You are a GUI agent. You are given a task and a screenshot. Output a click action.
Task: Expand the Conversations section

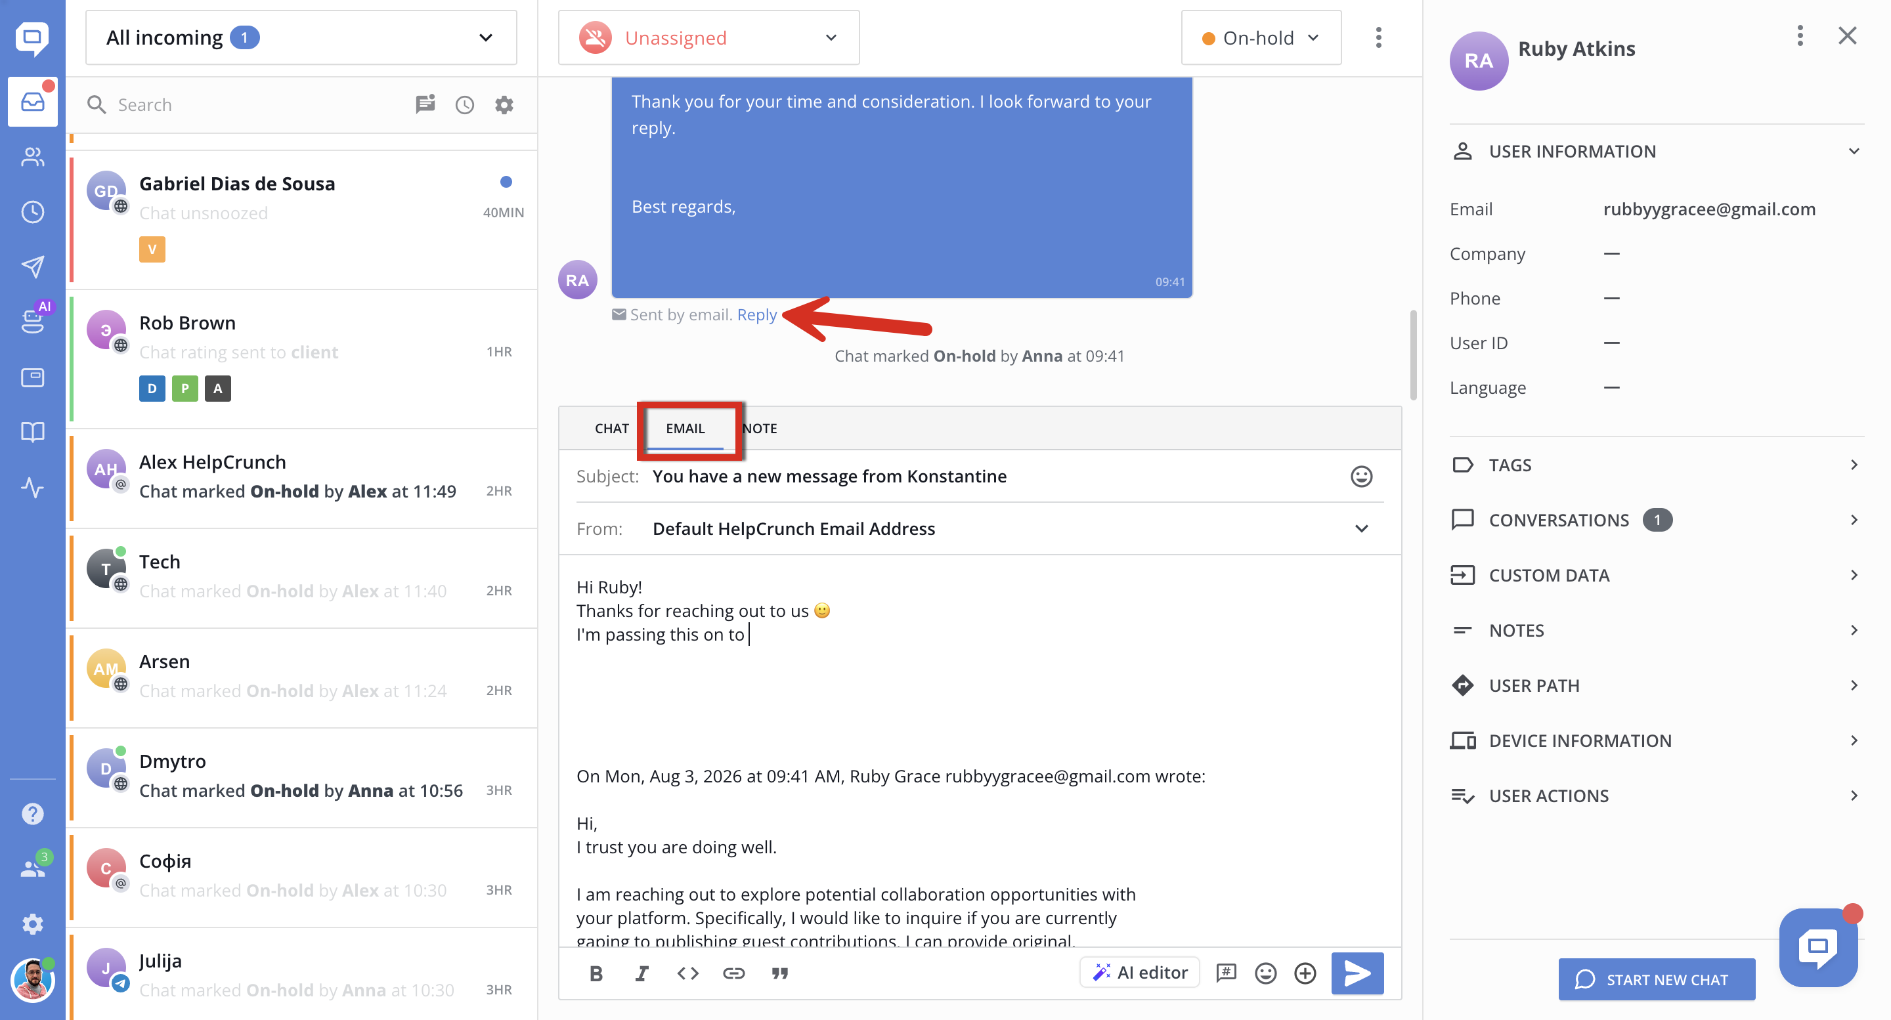[1656, 520]
